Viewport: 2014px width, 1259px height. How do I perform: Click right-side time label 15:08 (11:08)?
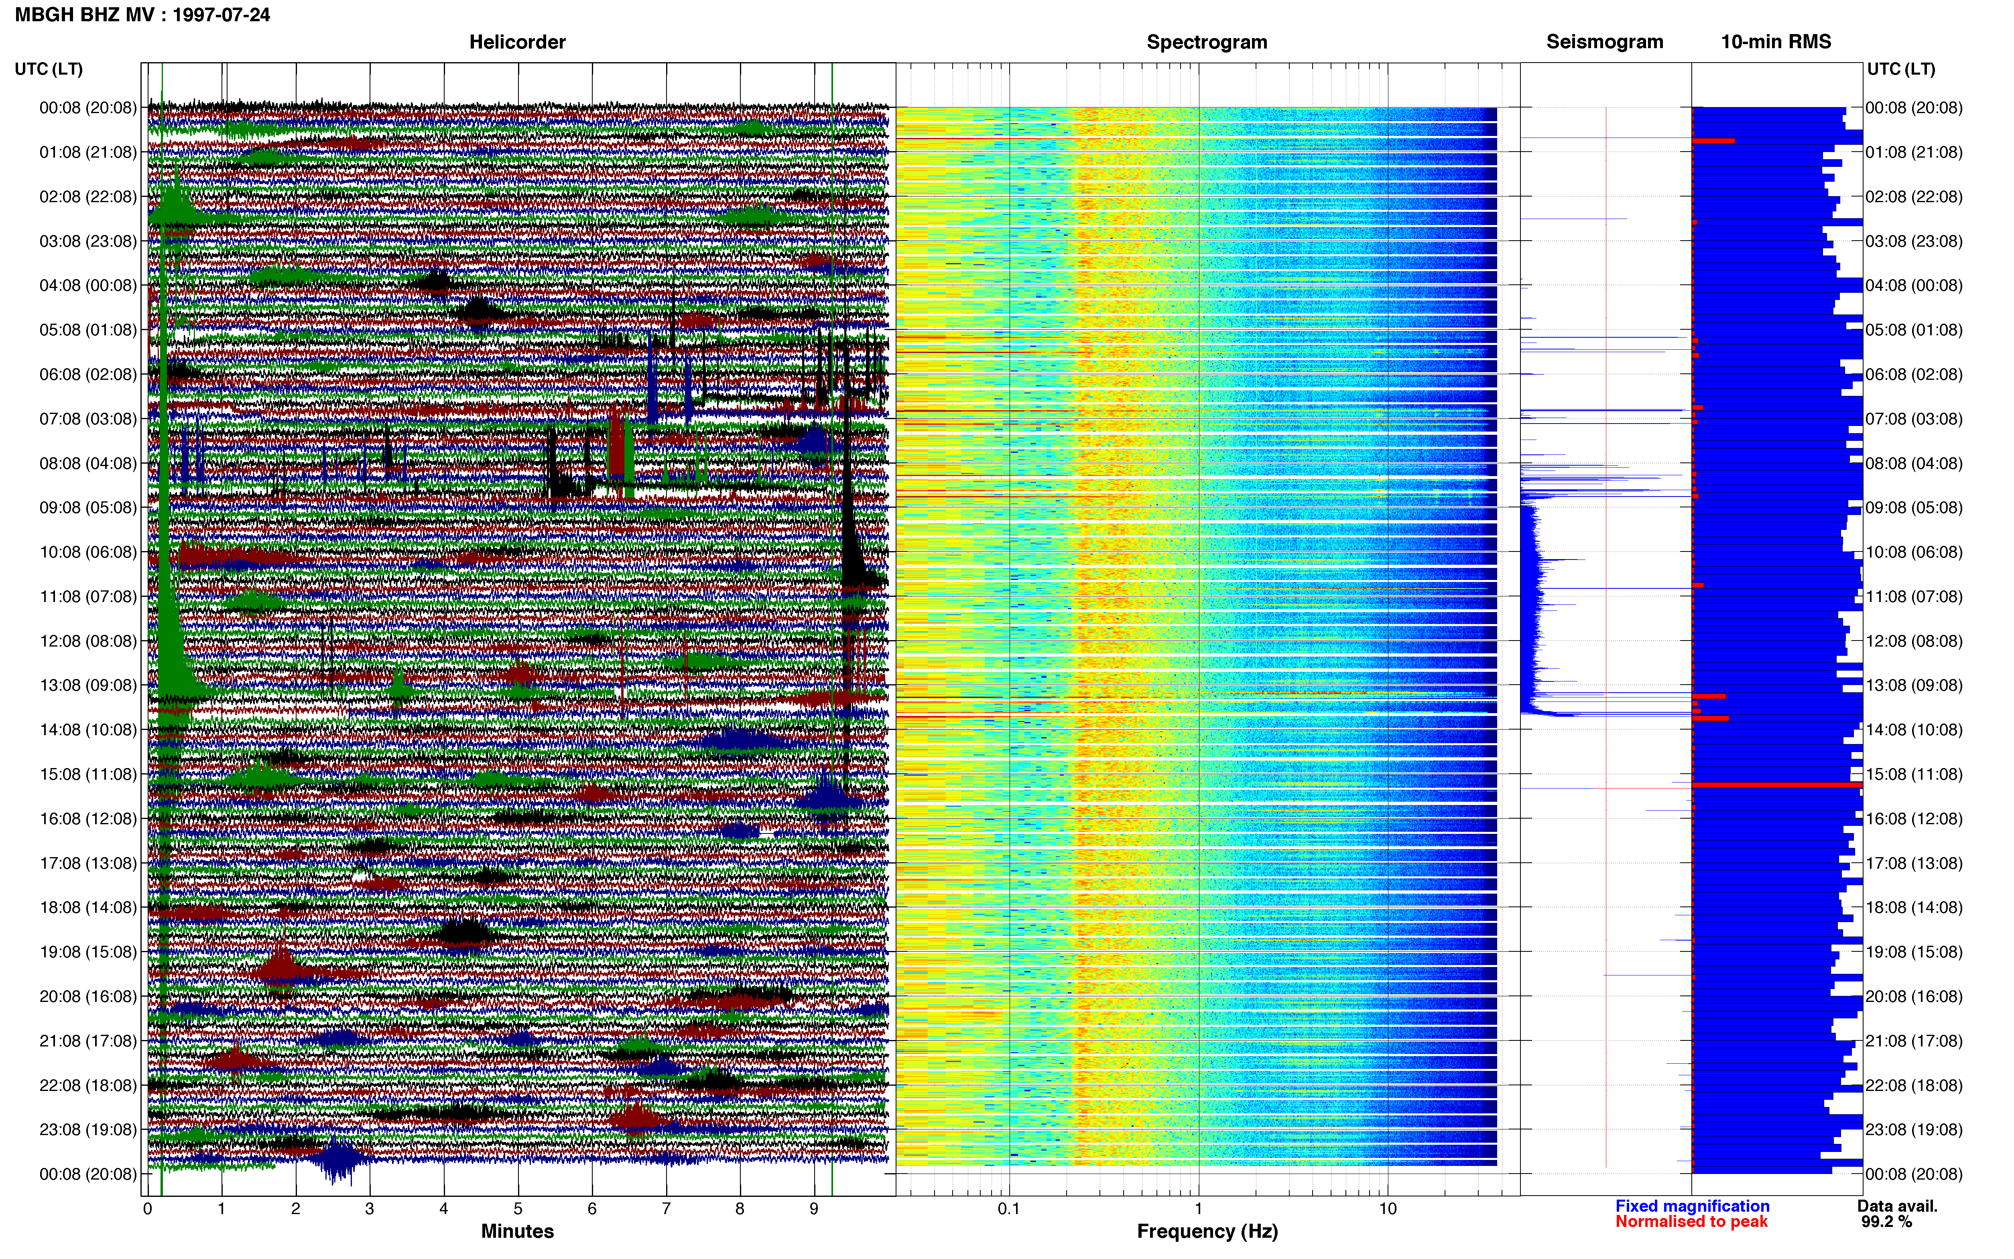tap(1914, 774)
